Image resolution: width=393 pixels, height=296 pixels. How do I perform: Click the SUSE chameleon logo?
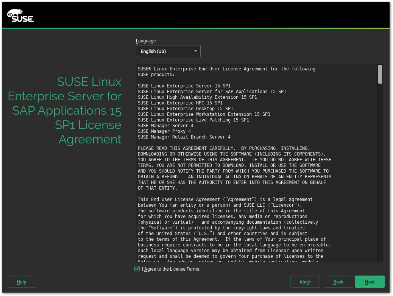tap(20, 16)
